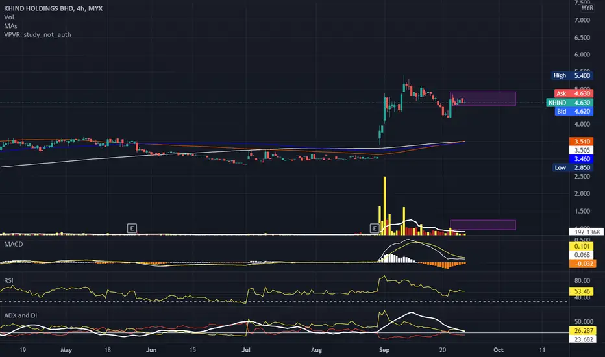Click the 192.136K volume value label

(586, 232)
